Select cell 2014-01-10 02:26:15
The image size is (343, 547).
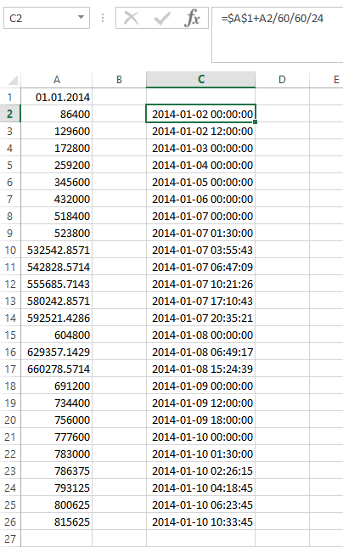point(200,471)
